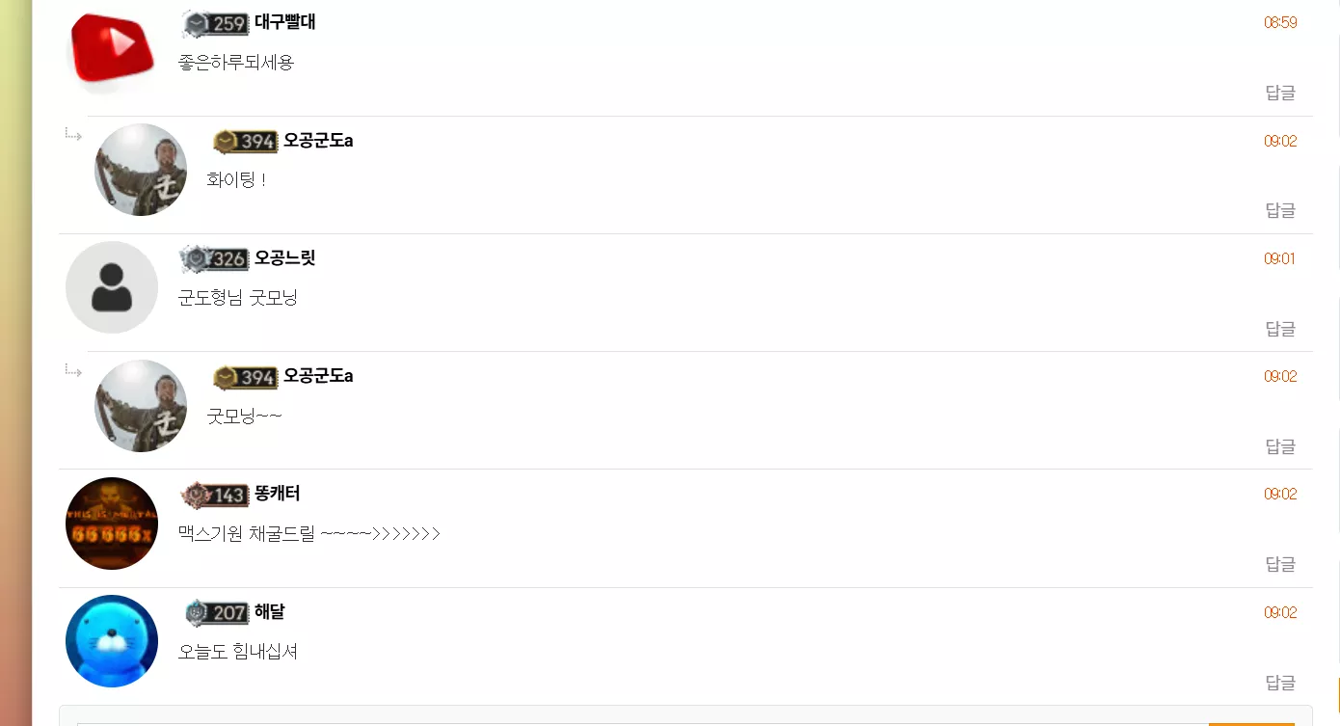Click the level 326 badge icon
1340x726 pixels.
215,258
